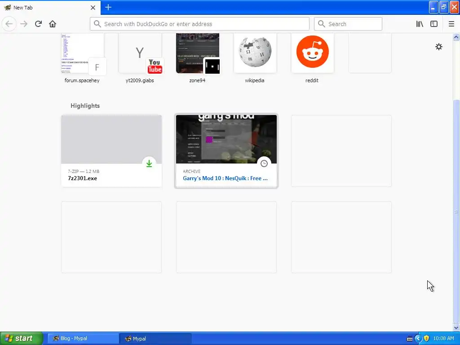The image size is (460, 345).
Task: Open the reddit alien tile
Action: (313, 53)
